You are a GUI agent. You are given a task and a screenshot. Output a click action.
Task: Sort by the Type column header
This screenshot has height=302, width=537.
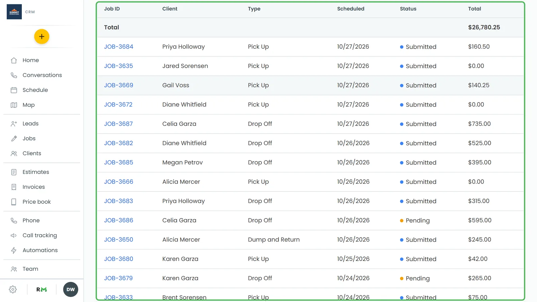click(x=254, y=9)
